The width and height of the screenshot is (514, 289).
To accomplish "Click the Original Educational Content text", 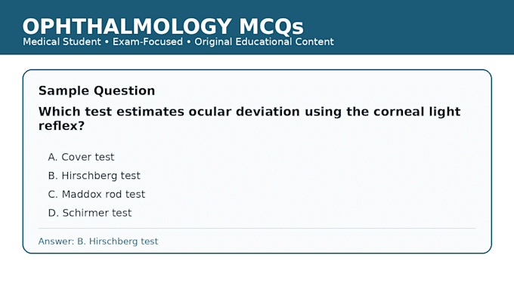I will pyautogui.click(x=265, y=42).
